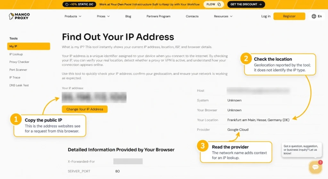Open the IP Trace tool

15,77
